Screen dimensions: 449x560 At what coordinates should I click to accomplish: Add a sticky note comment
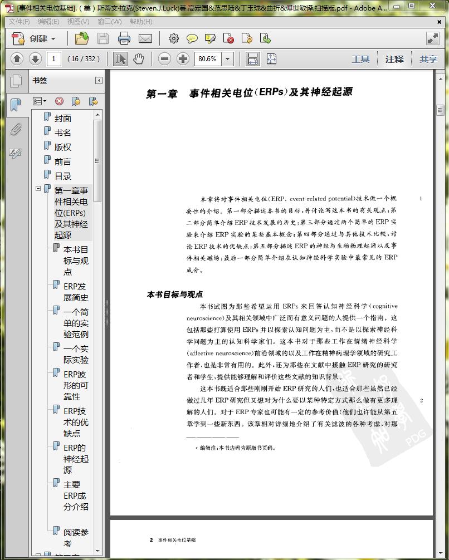point(192,38)
